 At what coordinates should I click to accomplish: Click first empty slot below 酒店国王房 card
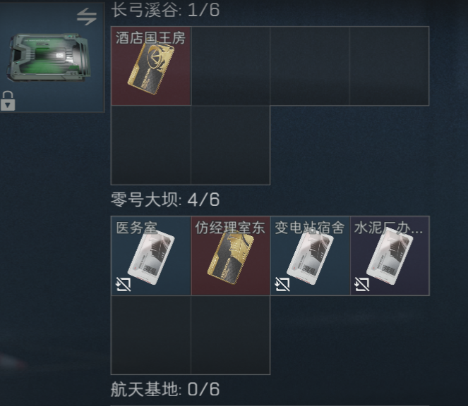pyautogui.click(x=151, y=145)
